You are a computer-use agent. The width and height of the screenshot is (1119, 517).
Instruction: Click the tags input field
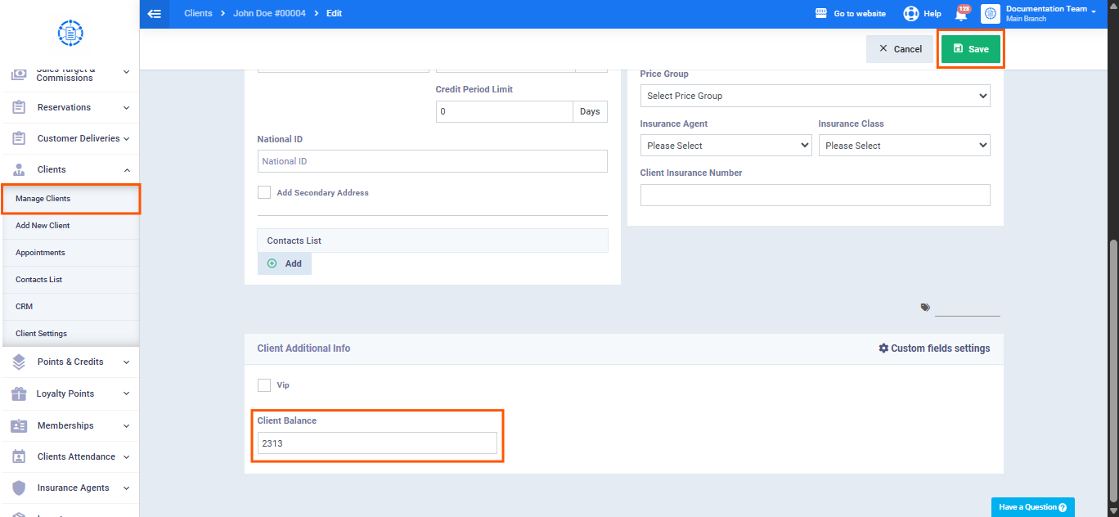968,308
